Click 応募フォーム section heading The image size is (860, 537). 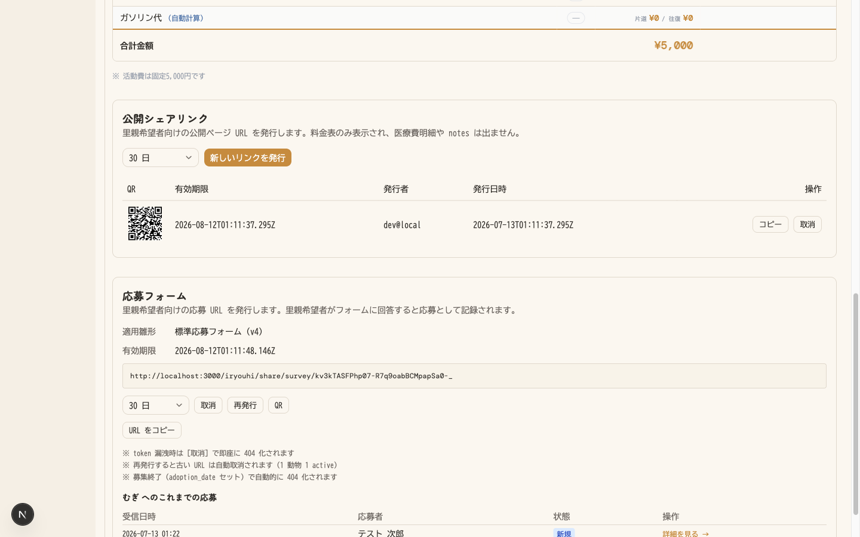tap(155, 296)
